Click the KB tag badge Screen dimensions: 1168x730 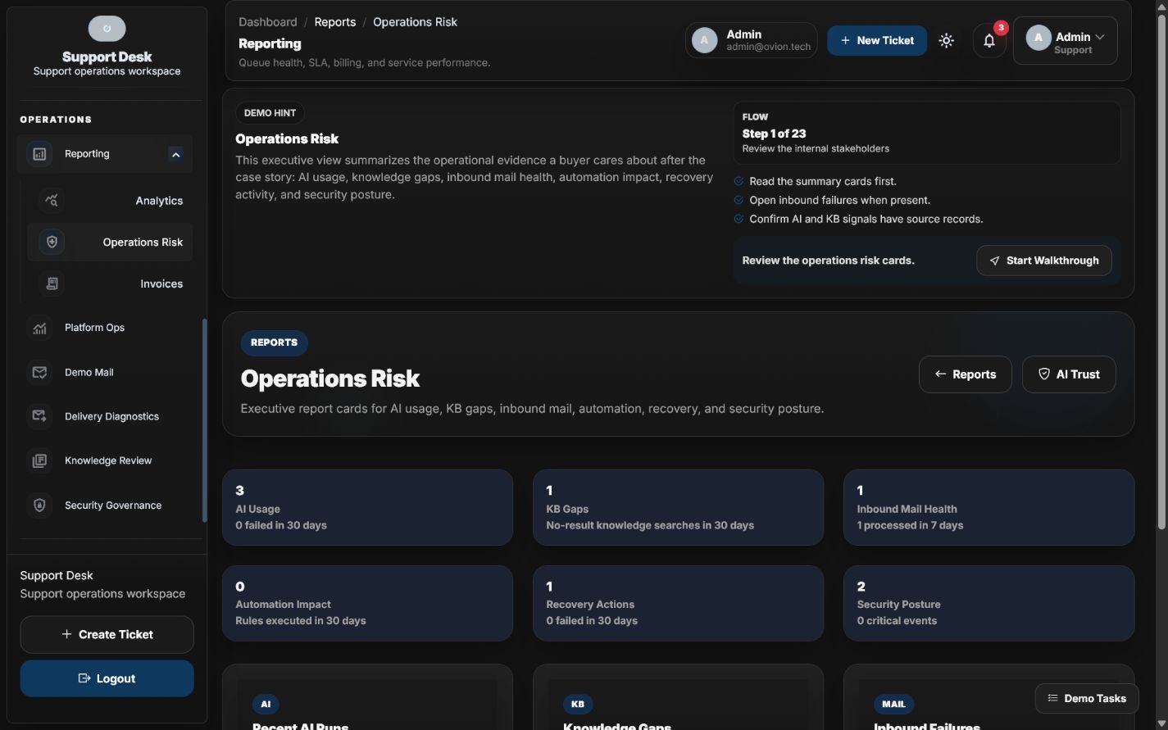578,704
